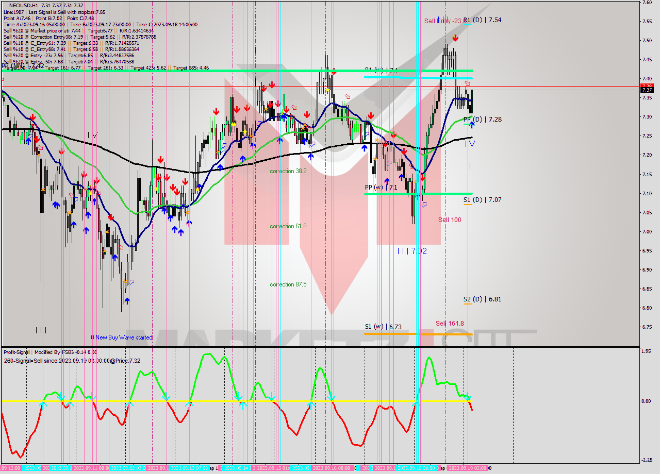Click '0 New Buy Wave started' text
This screenshot has height=474, width=660.
point(122,337)
